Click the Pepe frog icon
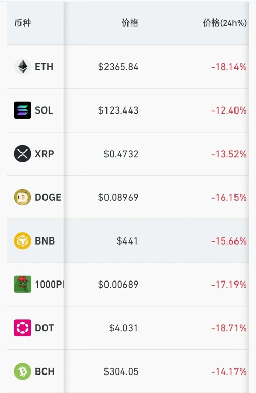This screenshot has height=393, width=256. click(x=23, y=284)
